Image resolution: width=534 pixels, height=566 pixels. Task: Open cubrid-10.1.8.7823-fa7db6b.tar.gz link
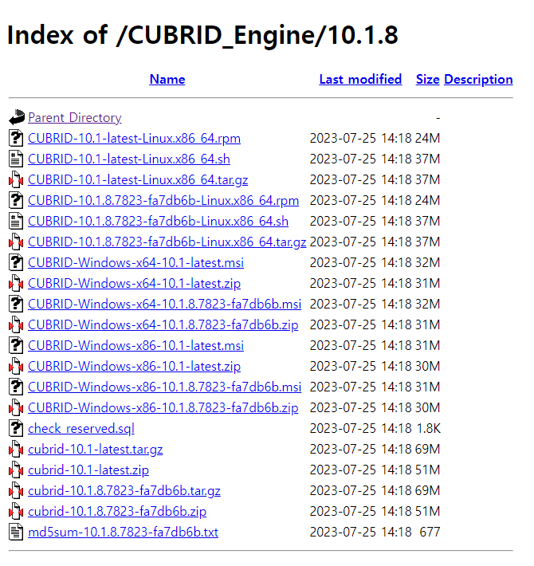[x=124, y=491]
